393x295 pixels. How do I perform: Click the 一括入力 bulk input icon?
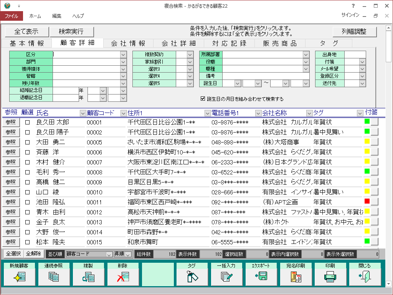226,274
